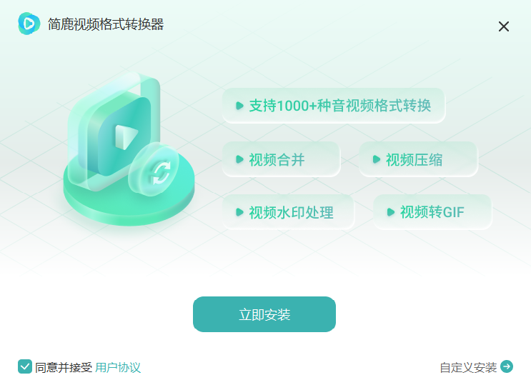Open the 用户协议 user agreement link
The image size is (531, 385).
point(118,367)
